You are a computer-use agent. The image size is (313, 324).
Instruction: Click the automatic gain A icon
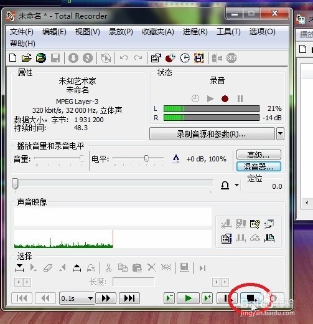pyautogui.click(x=176, y=159)
